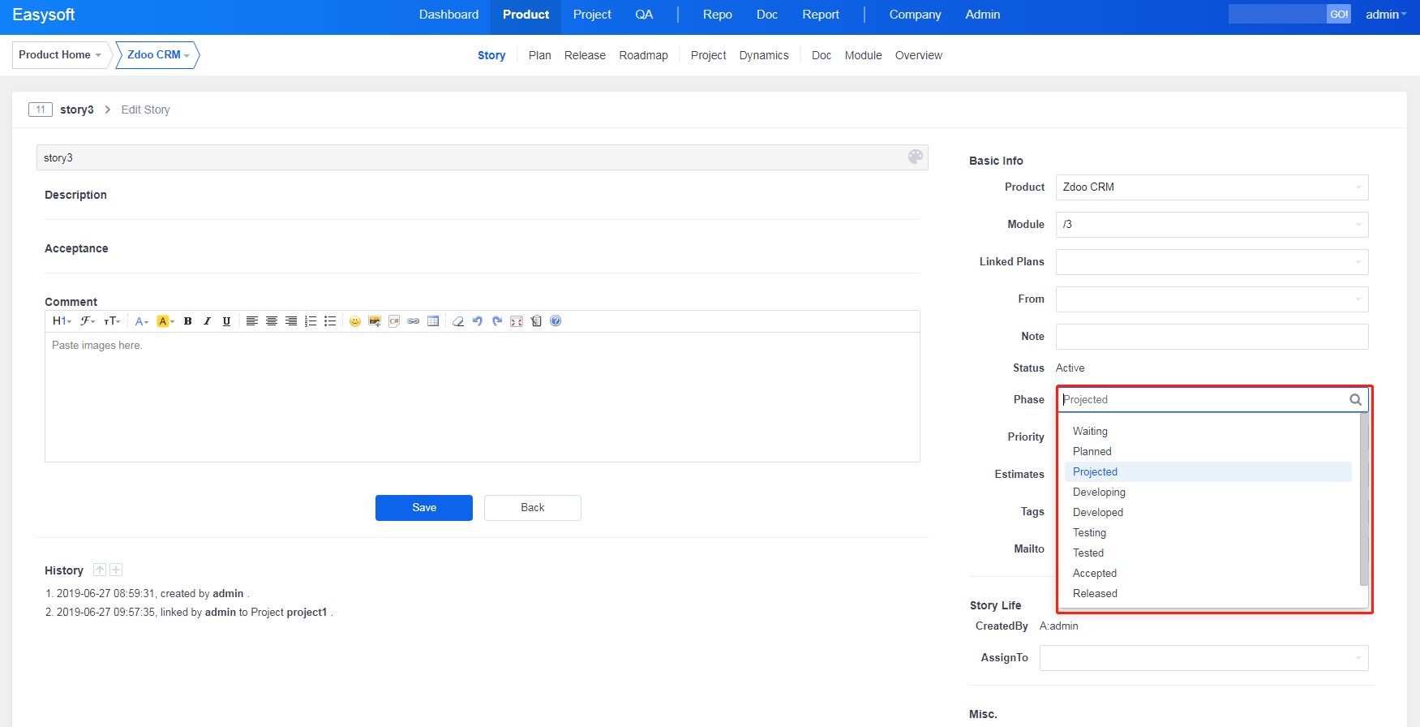The image size is (1420, 727).
Task: Open the AssignTo dropdown
Action: coord(1203,658)
